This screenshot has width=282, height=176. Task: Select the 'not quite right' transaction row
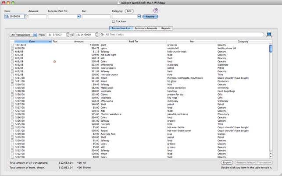coord(140,55)
